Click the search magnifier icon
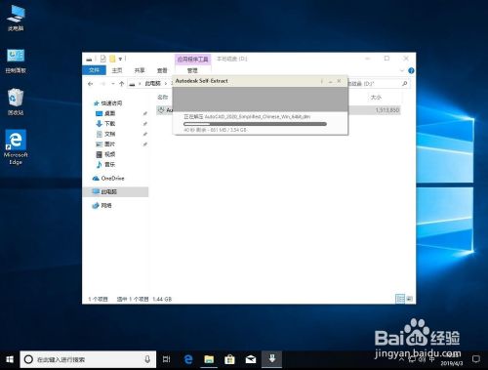488x370 pixels. click(x=405, y=84)
